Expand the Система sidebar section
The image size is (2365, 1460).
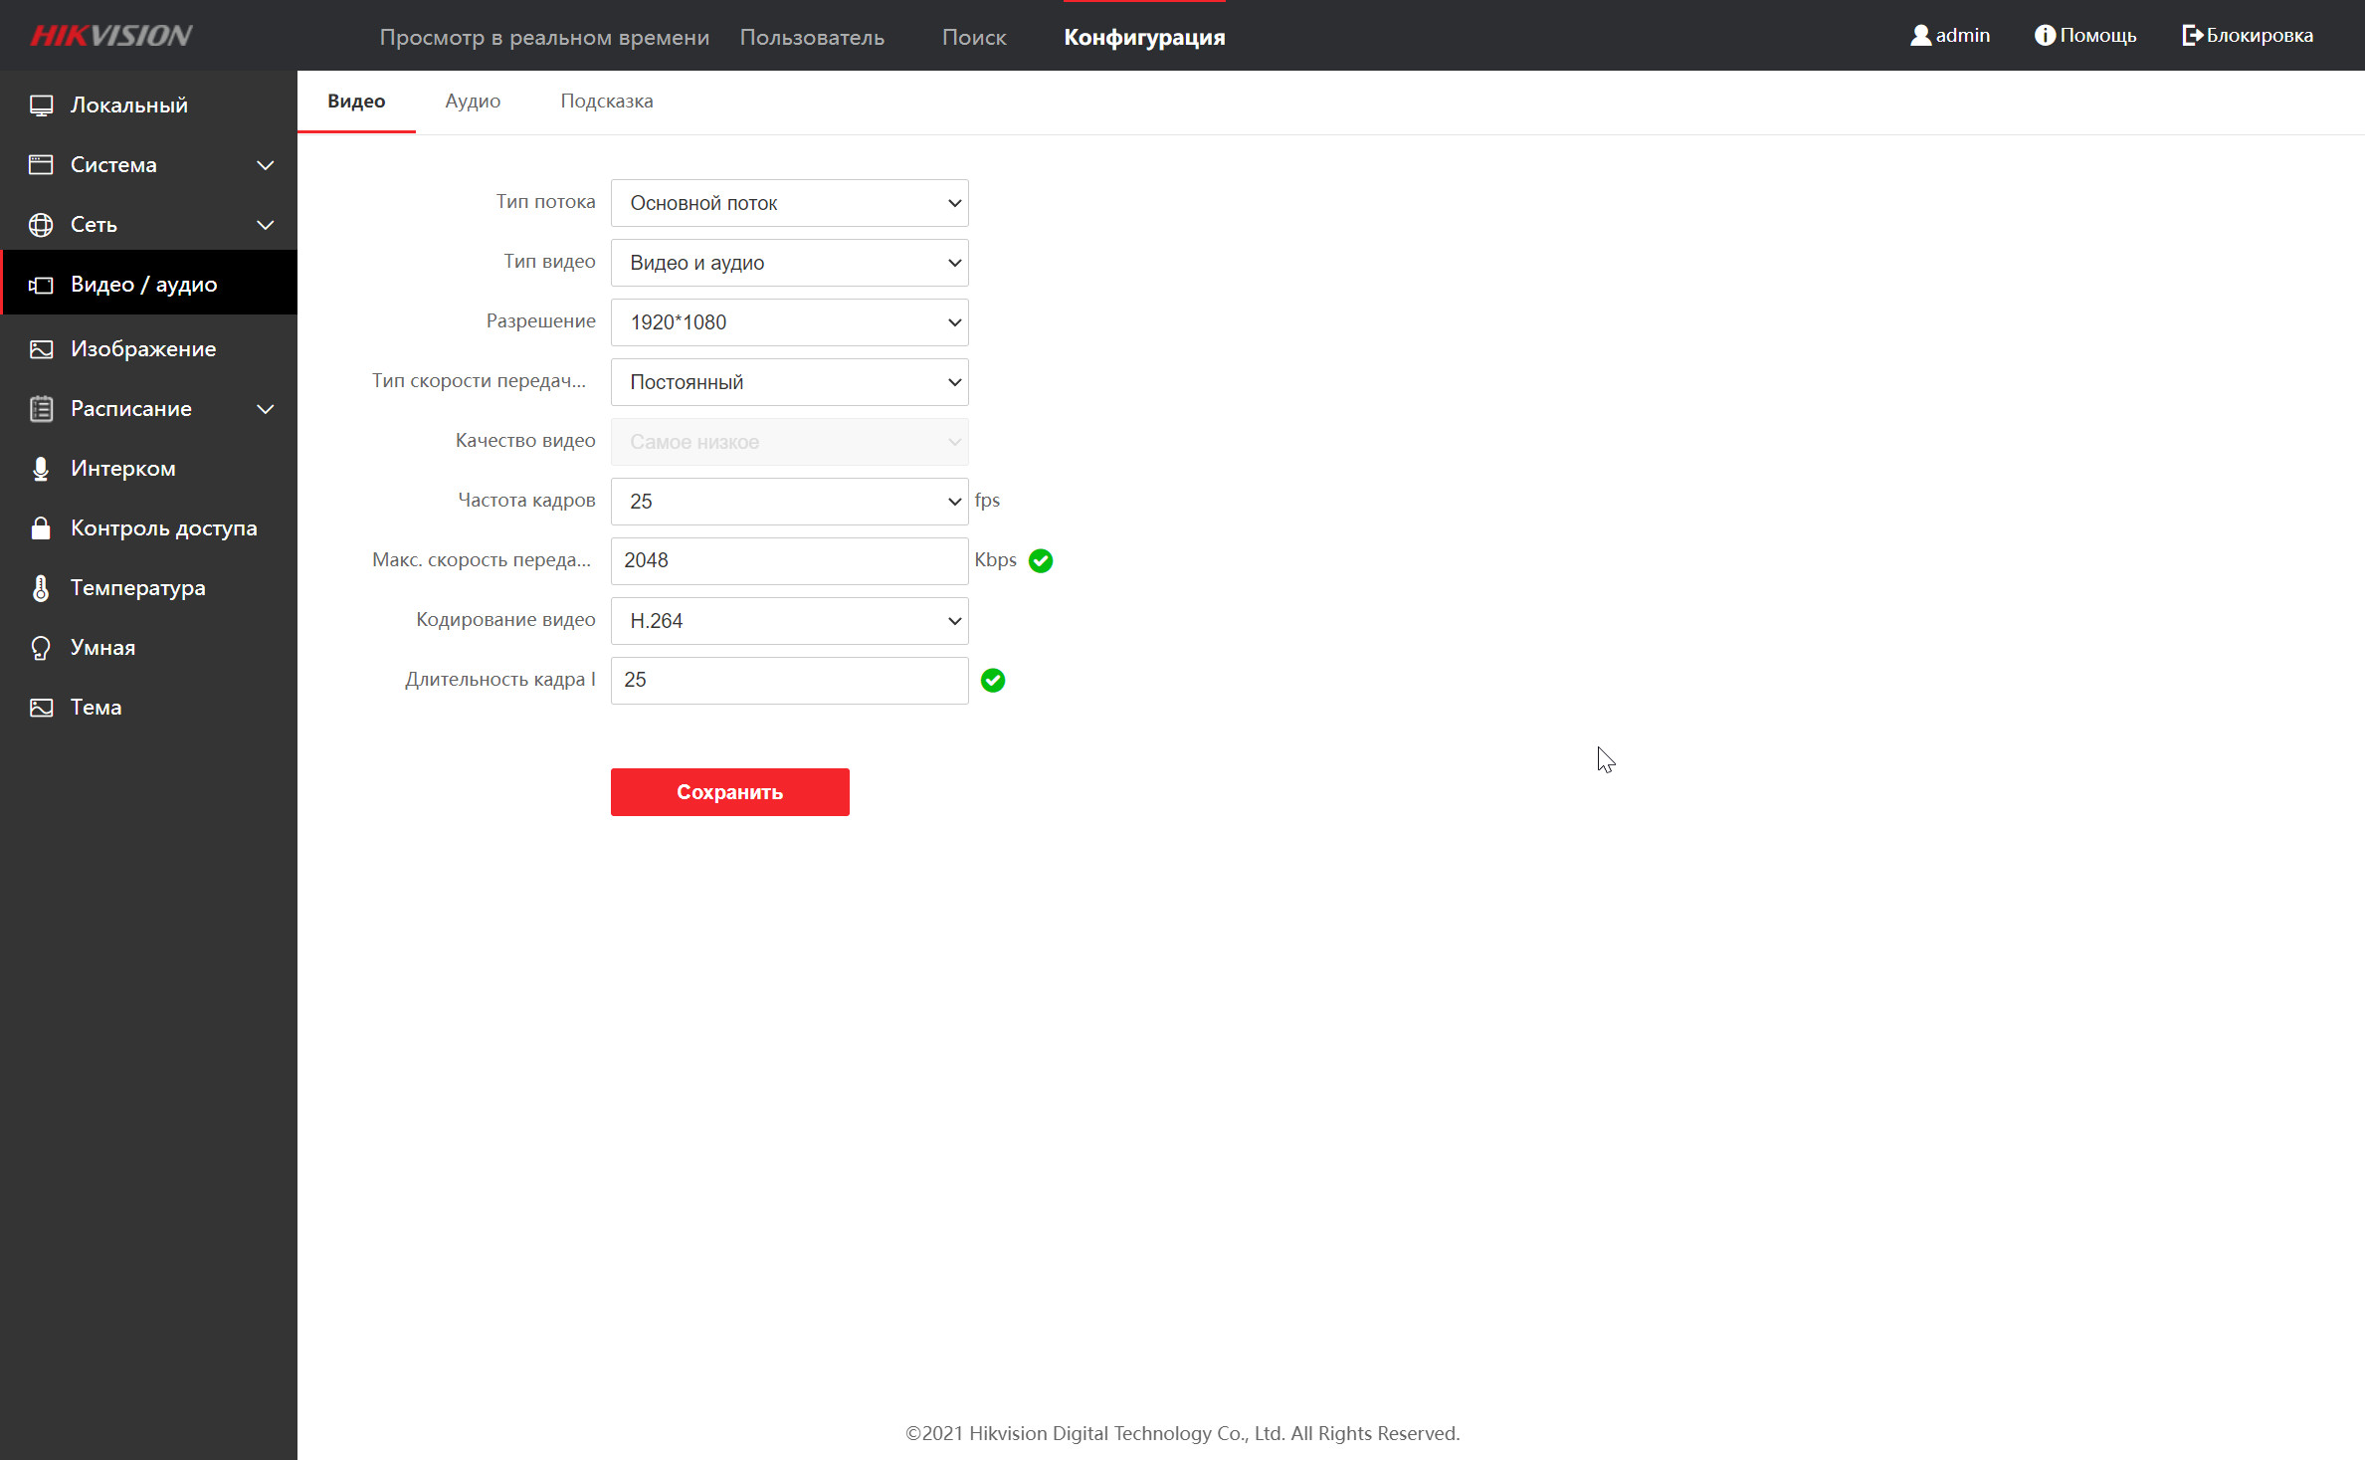pyautogui.click(x=265, y=165)
